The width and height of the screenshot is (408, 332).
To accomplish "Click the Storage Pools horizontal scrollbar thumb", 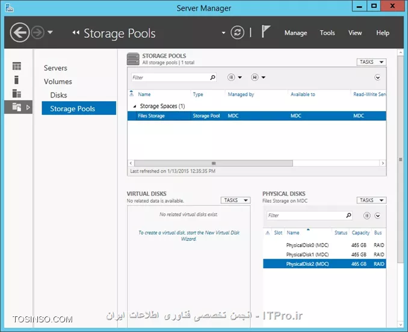I will (x=214, y=163).
